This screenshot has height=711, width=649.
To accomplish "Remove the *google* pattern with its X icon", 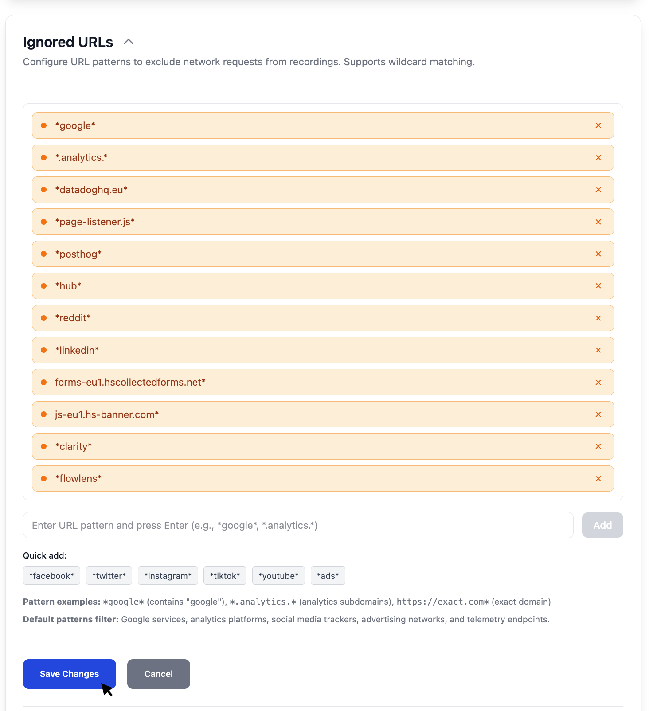I will [598, 125].
